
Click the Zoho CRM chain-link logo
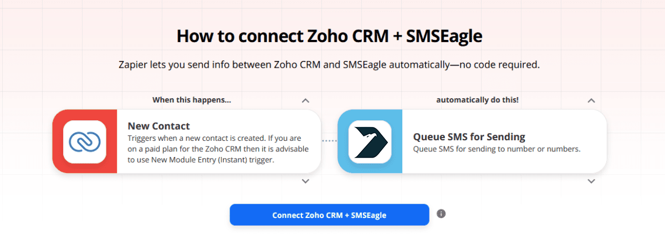click(84, 141)
